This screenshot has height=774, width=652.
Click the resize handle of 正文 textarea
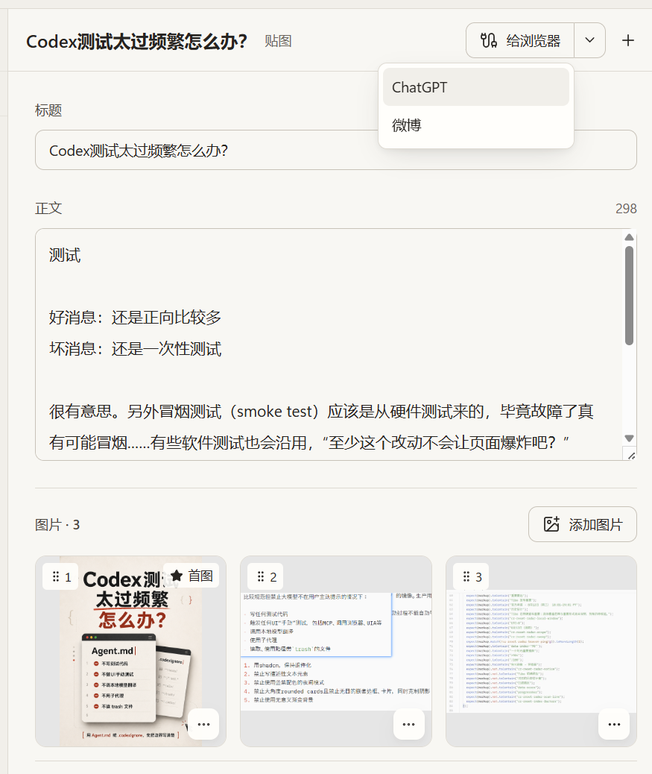tap(631, 455)
